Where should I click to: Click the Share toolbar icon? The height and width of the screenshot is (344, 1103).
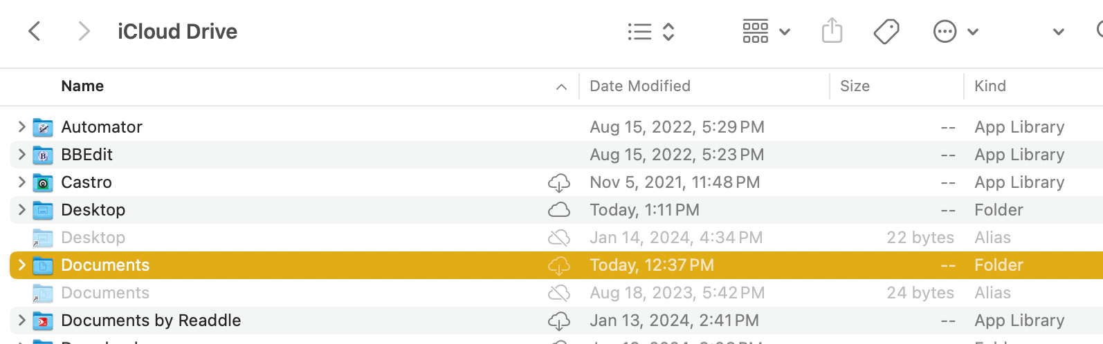point(832,31)
